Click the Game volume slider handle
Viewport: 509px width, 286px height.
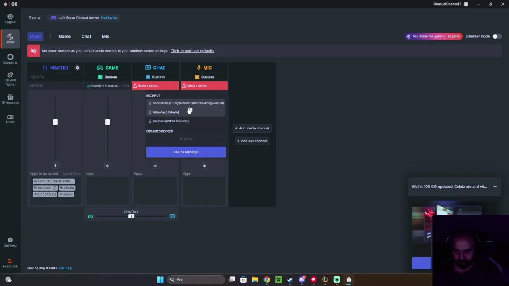107,122
